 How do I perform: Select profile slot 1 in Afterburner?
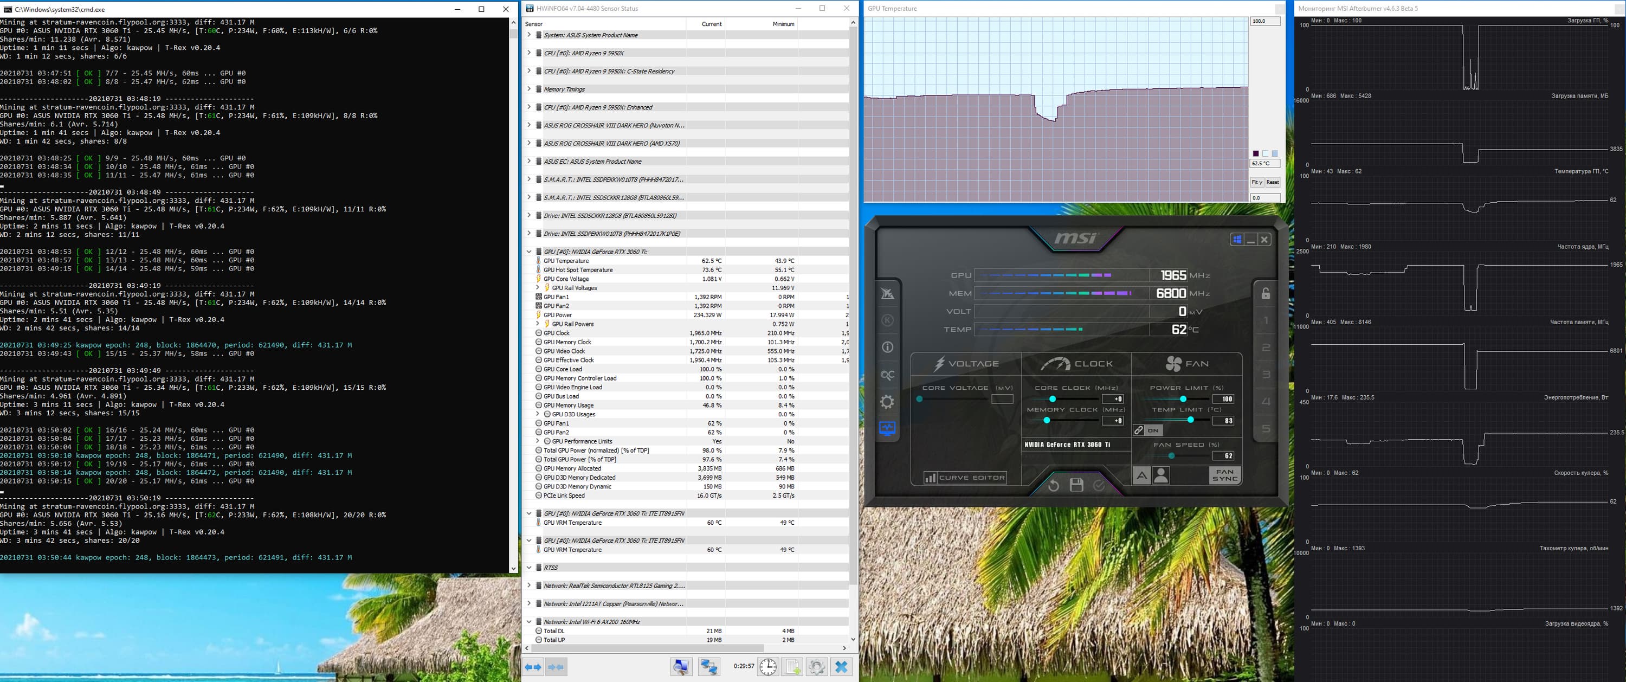click(x=1265, y=321)
